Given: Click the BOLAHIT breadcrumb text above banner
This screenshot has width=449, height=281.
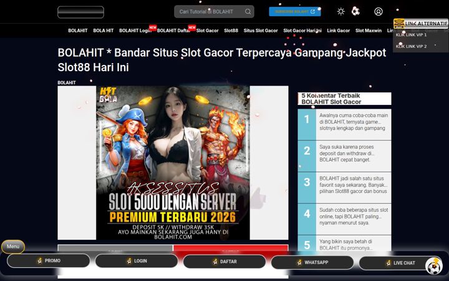Looking at the screenshot, I should click(67, 82).
